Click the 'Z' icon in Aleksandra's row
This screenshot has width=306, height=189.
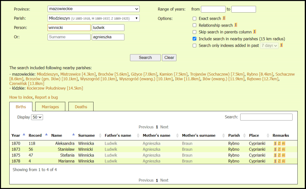[x=279, y=143]
